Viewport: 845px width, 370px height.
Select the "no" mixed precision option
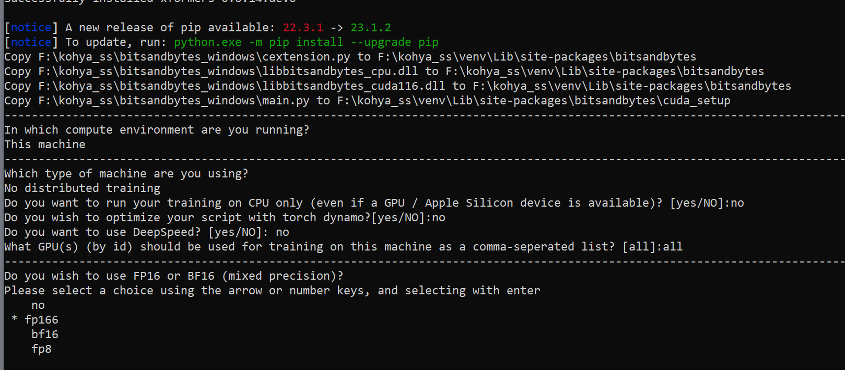38,305
